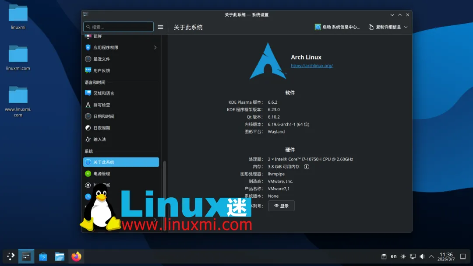Open the volume tray icon
Image resolution: width=473 pixels, height=266 pixels.
(x=422, y=256)
